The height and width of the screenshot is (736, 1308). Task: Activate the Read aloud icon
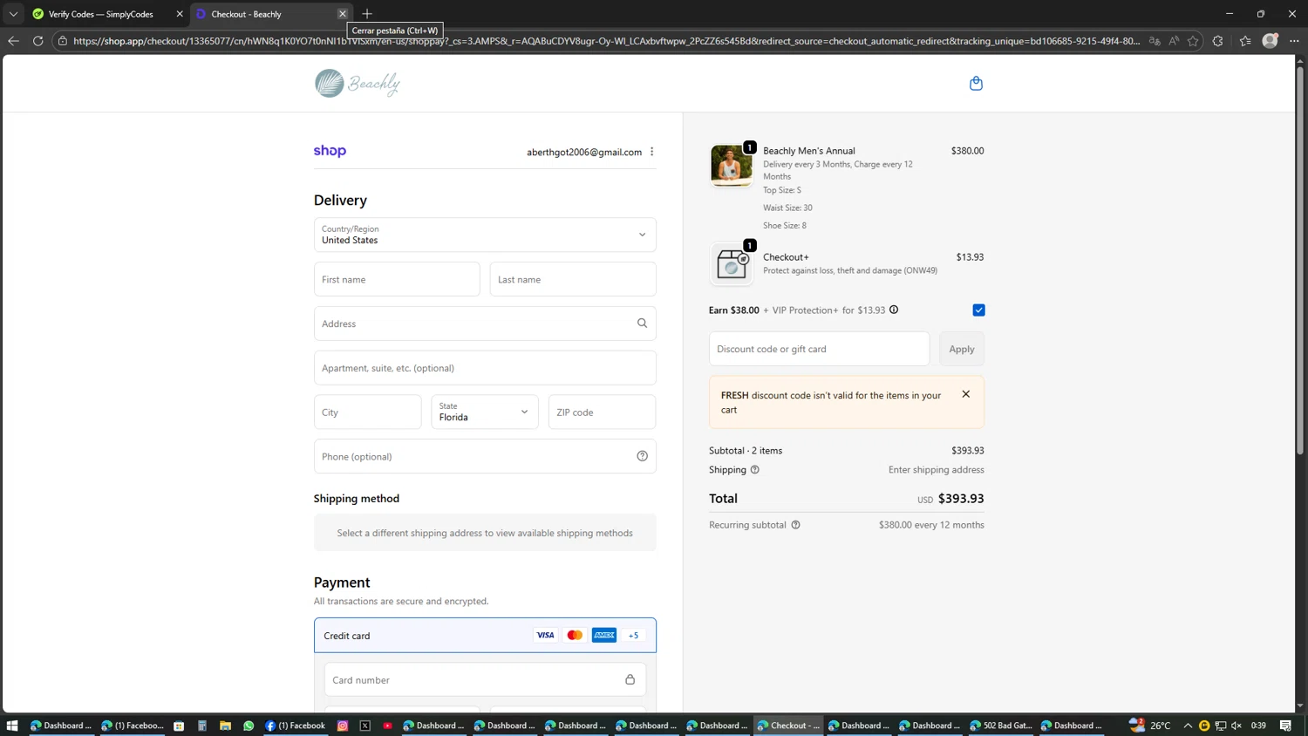1174,41
